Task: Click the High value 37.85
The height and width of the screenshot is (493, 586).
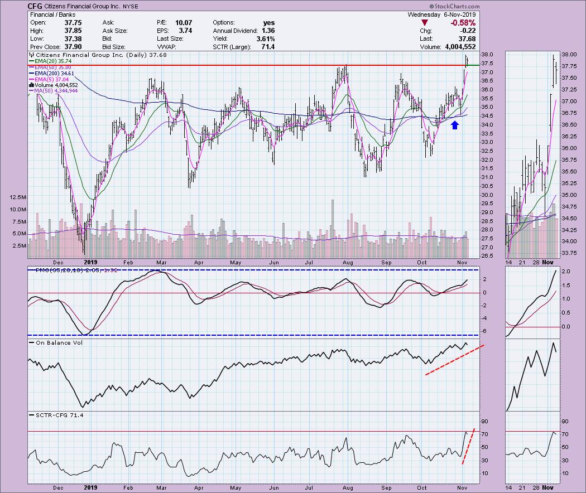Action: click(73, 31)
